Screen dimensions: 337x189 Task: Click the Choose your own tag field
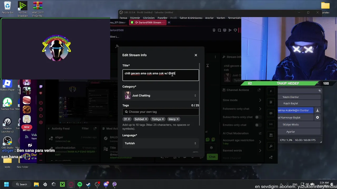click(161, 112)
